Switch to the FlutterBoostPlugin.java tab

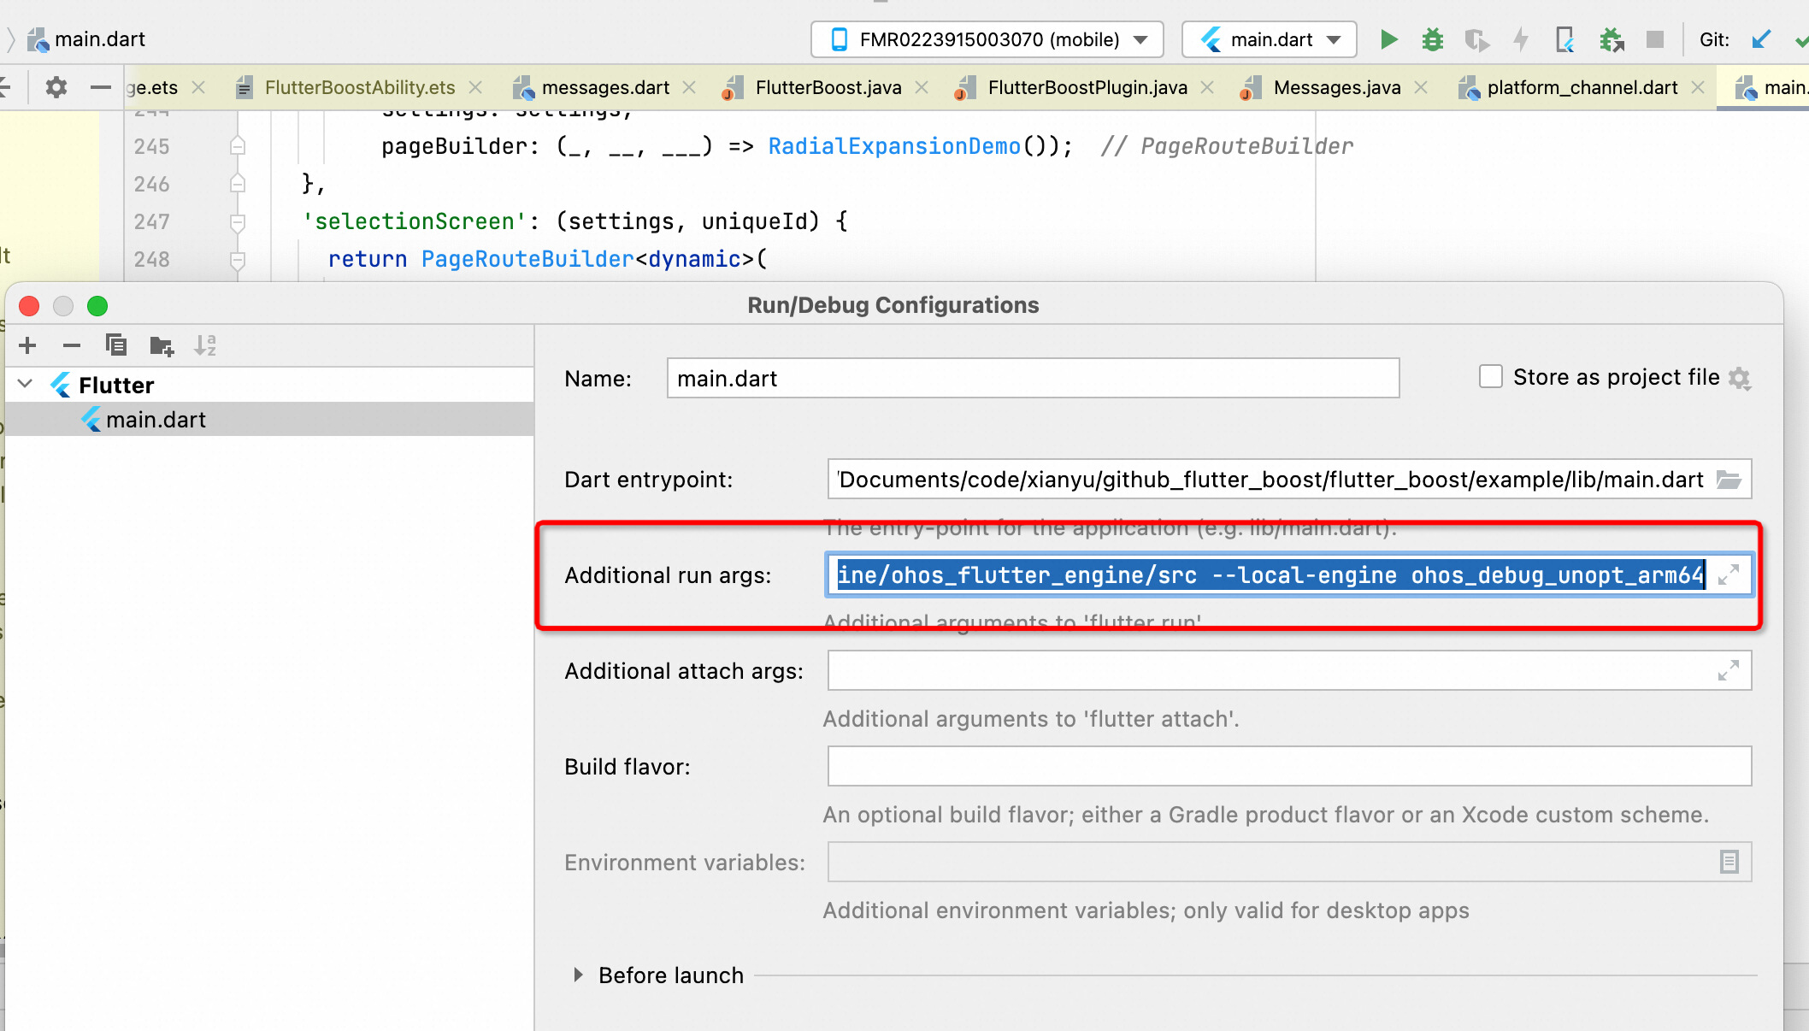pos(1087,87)
